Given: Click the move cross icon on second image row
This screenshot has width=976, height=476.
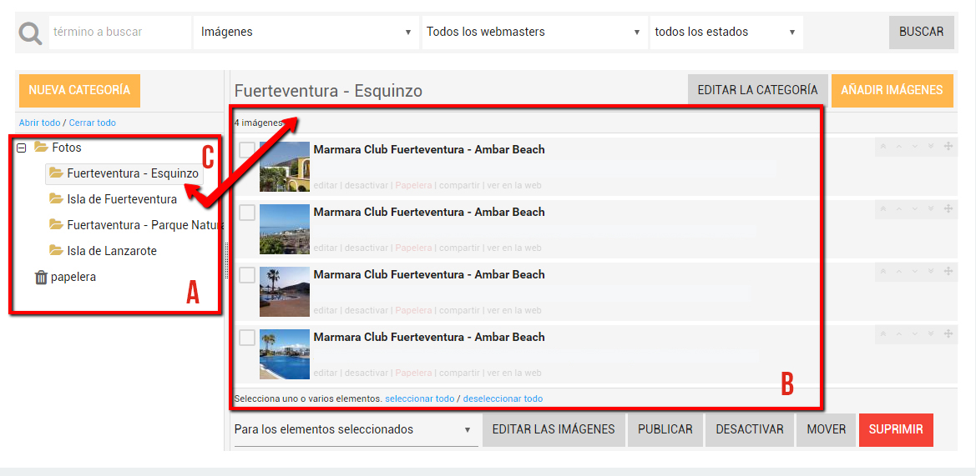Looking at the screenshot, I should [x=948, y=208].
